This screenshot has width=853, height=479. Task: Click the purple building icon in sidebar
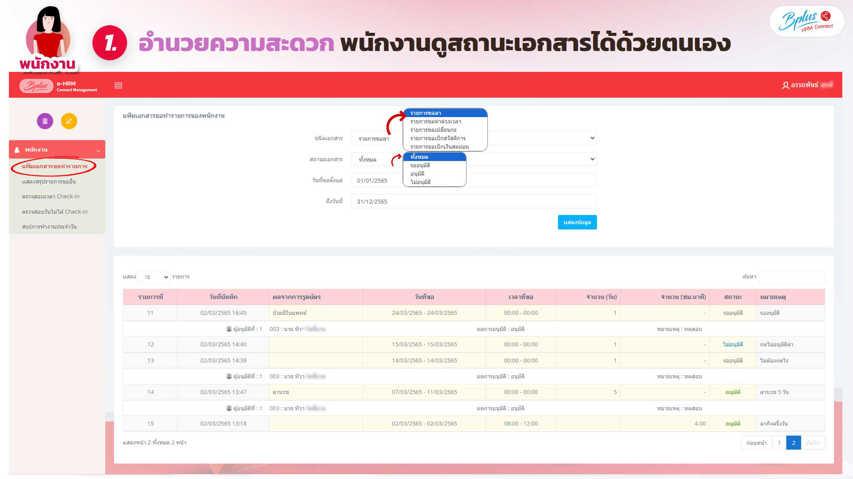pyautogui.click(x=45, y=121)
